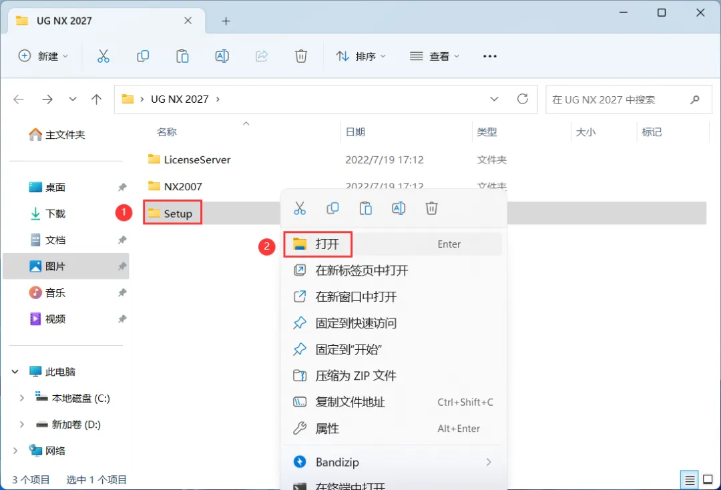Unpin 桌面 with its pin icon
Viewport: 721px width, 490px height.
coord(122,187)
